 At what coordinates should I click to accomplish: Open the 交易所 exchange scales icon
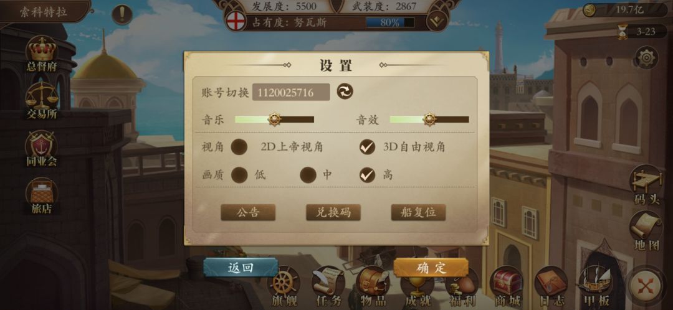[42, 101]
